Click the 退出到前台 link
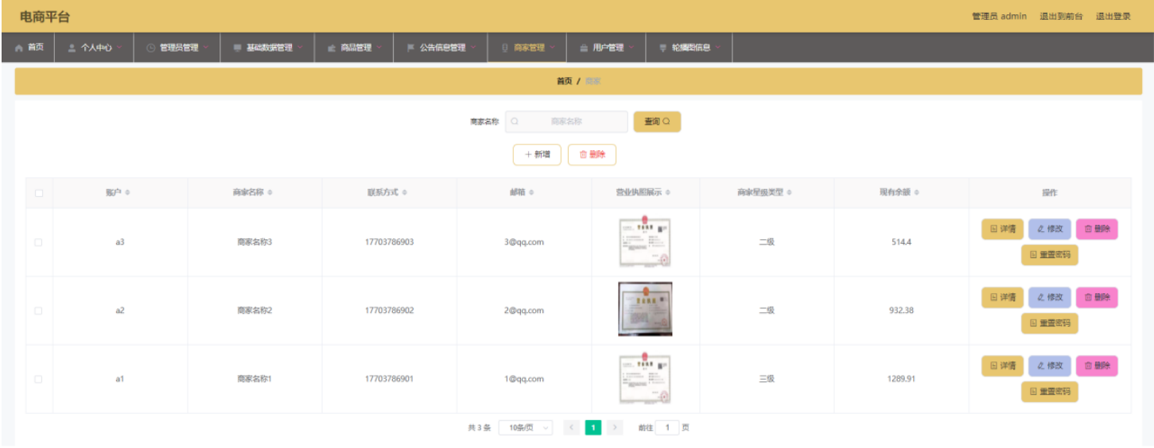The height and width of the screenshot is (448, 1154). pyautogui.click(x=1061, y=16)
